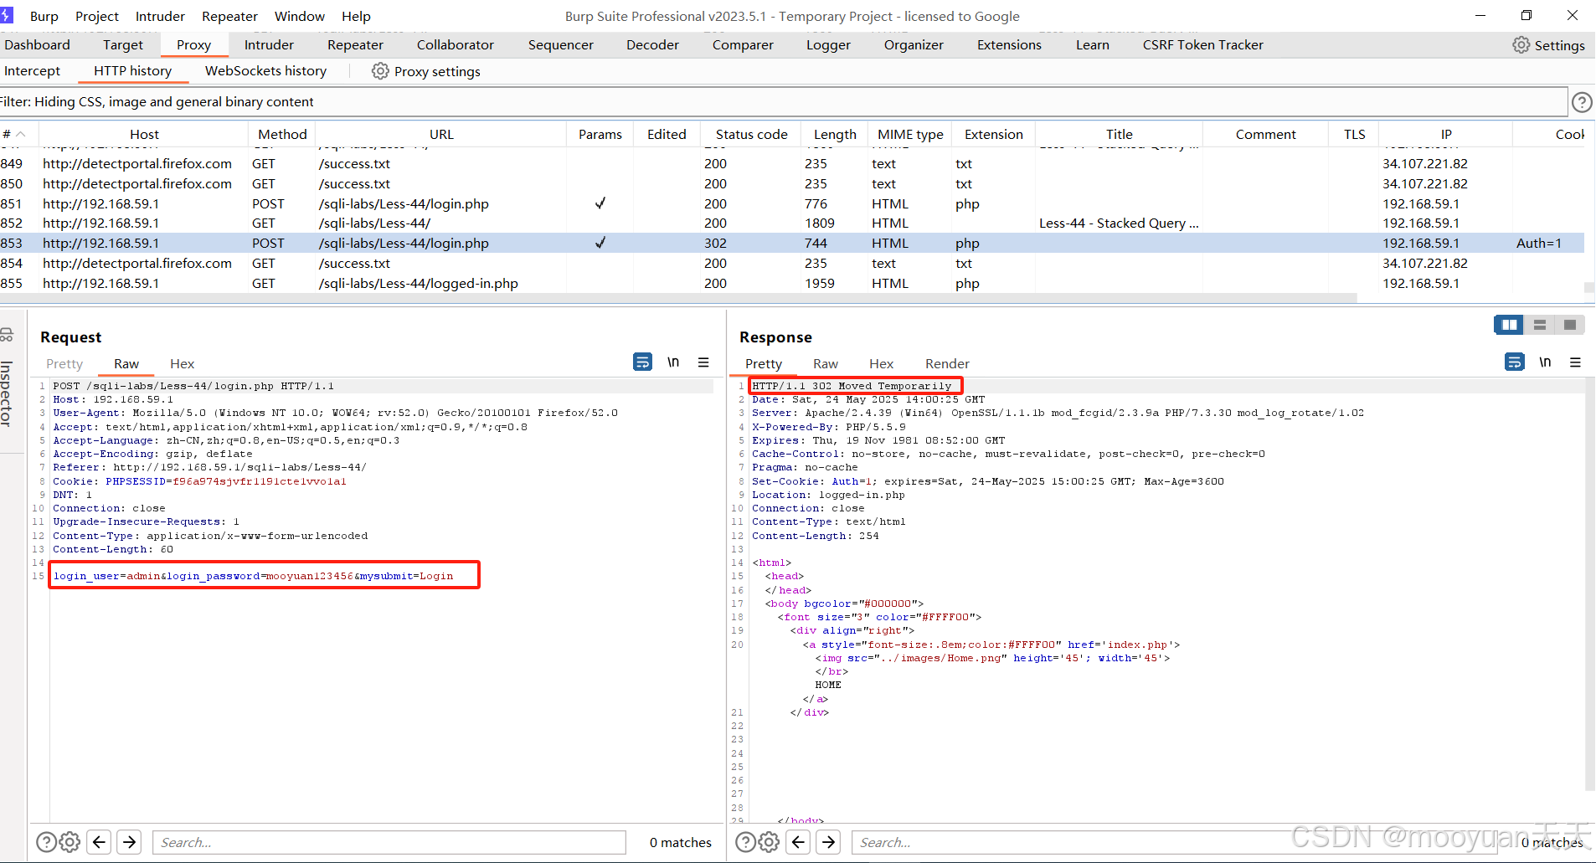Switch Response view to Raw
1596x863 pixels.
click(826, 364)
